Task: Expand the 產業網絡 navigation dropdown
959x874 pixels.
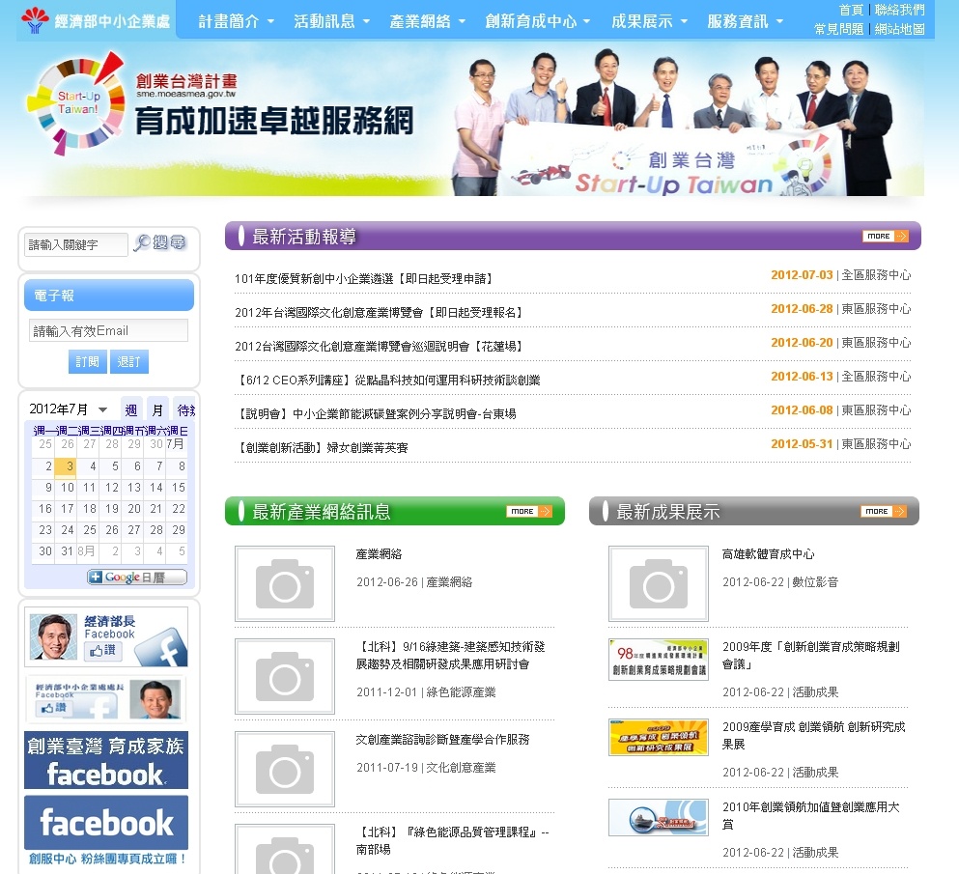Action: click(425, 19)
